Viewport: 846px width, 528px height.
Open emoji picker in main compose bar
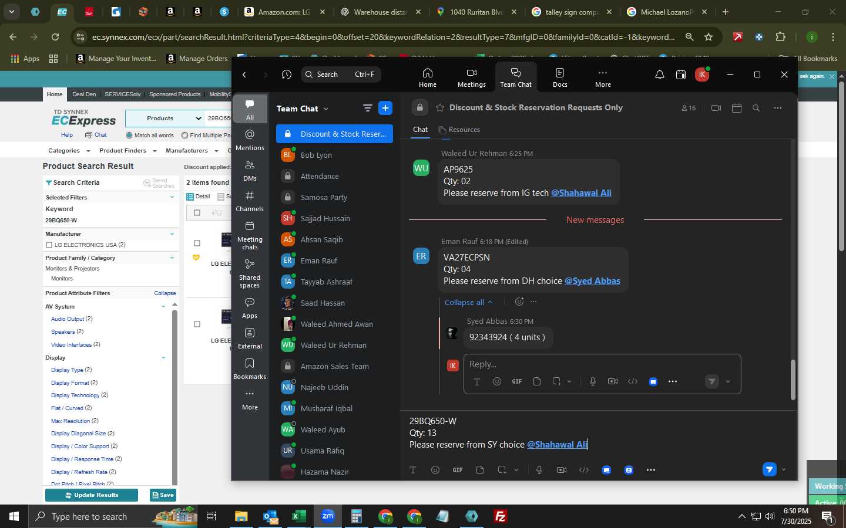(x=435, y=470)
